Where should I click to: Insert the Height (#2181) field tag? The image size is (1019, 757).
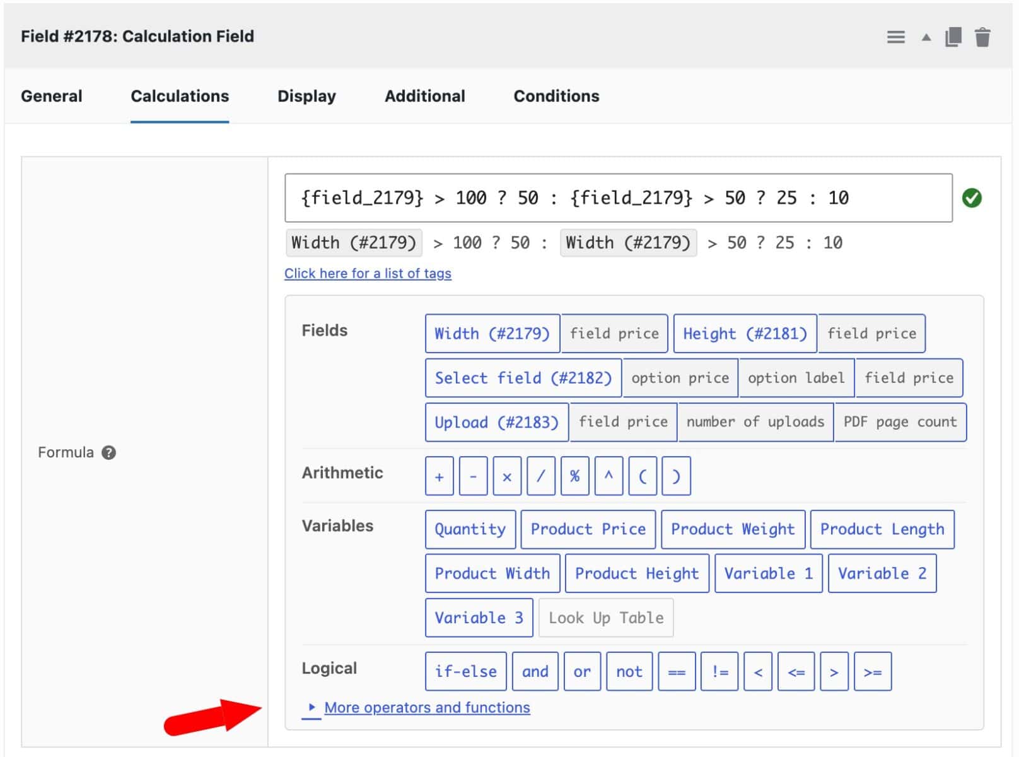point(745,334)
